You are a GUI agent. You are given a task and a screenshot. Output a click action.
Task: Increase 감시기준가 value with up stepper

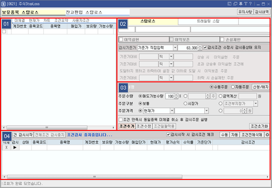point(200,46)
